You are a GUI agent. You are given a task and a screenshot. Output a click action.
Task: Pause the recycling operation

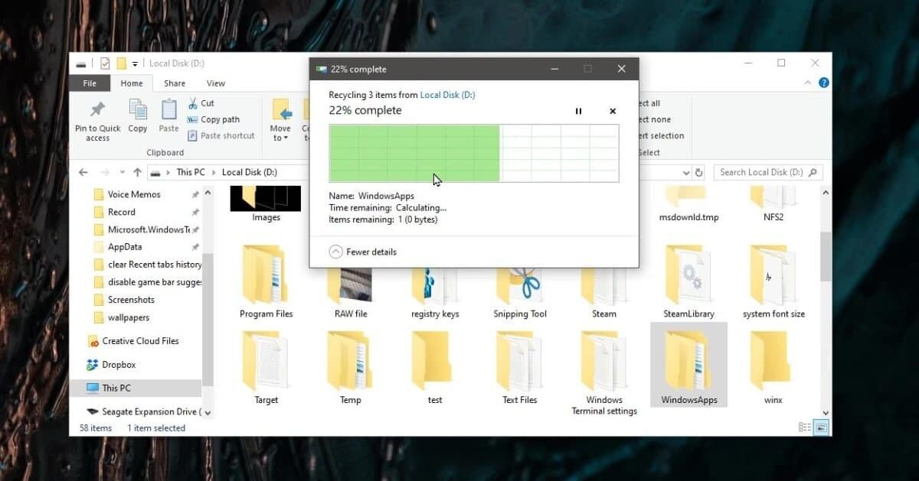coord(578,111)
